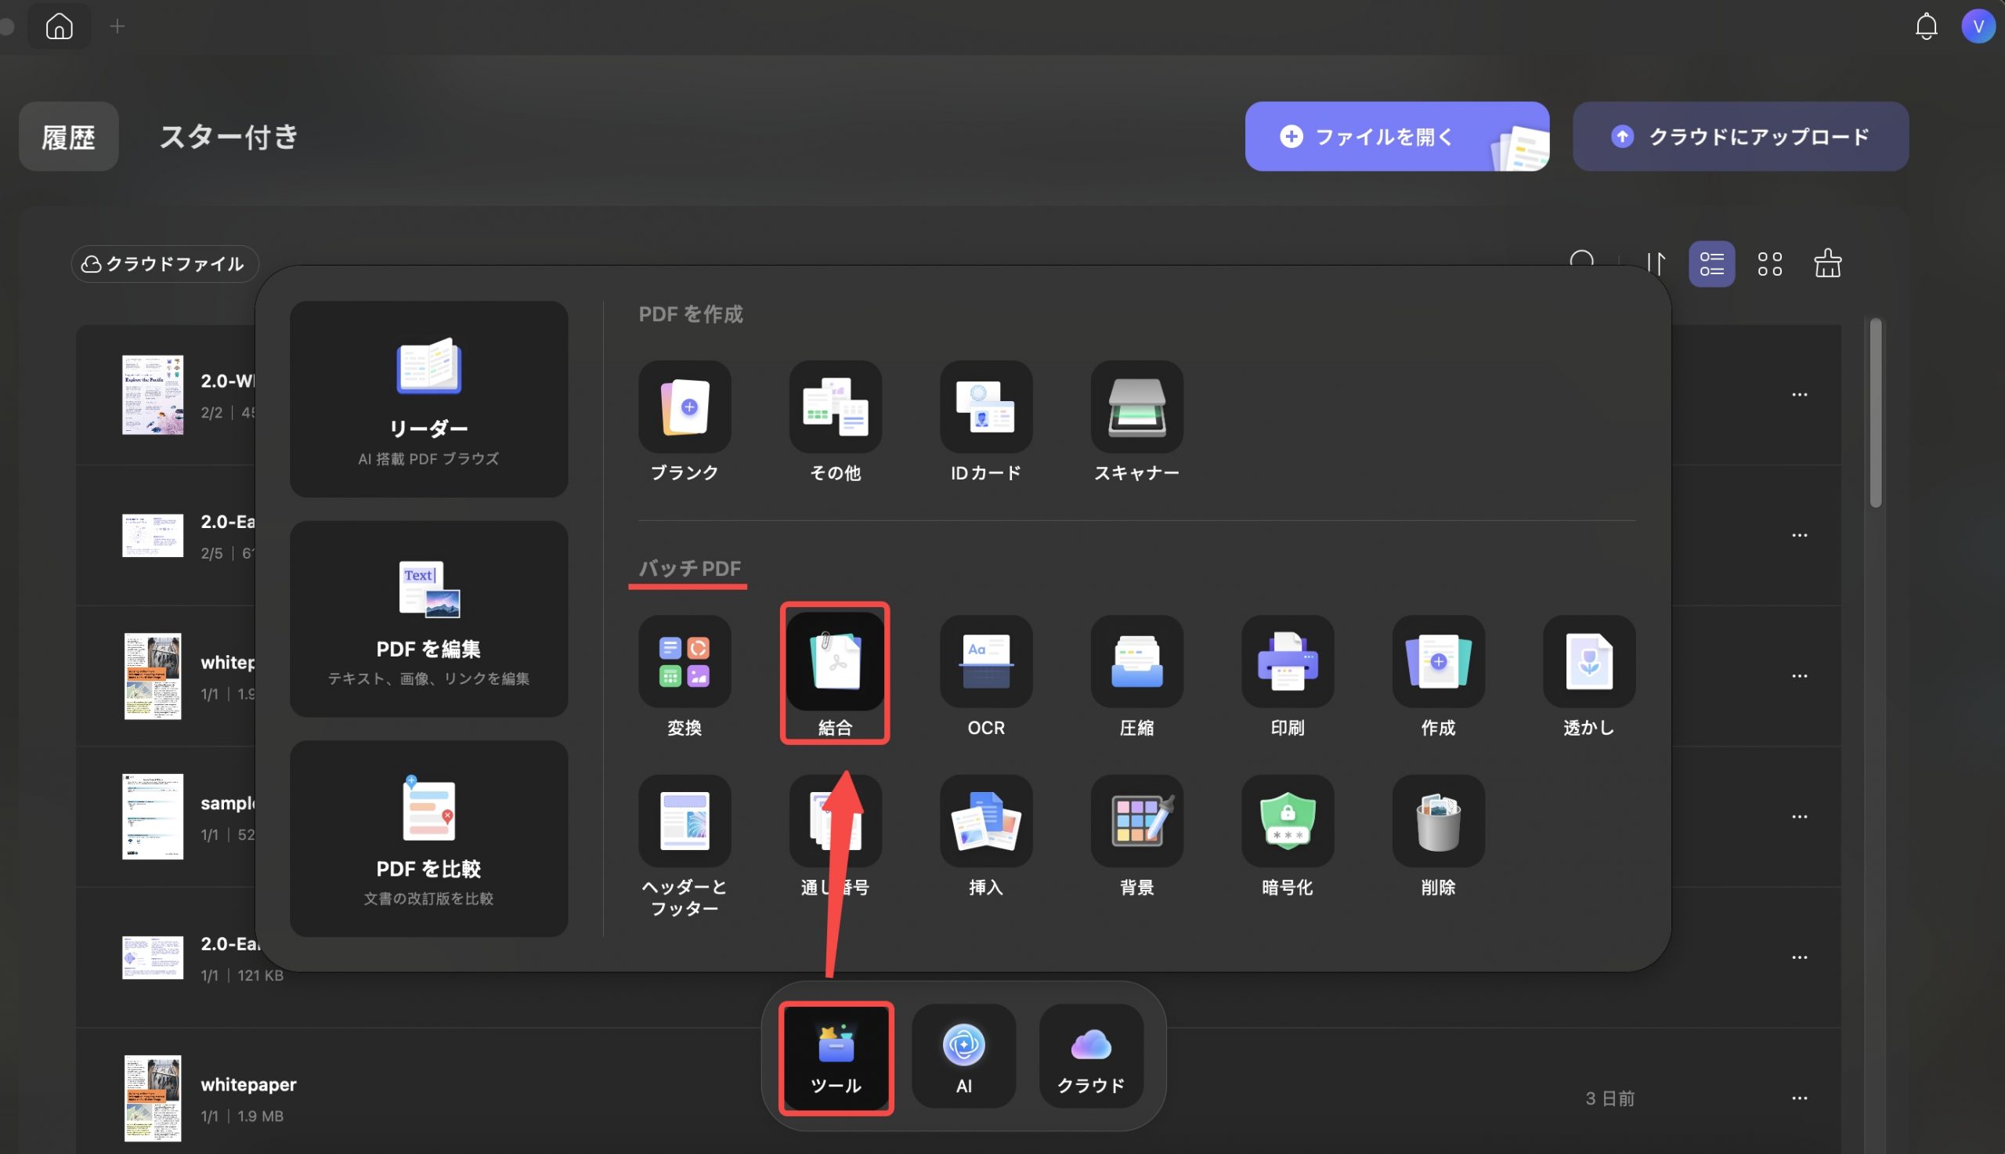Image resolution: width=2005 pixels, height=1154 pixels.
Task: Open the PDFを編集 card
Action: point(428,619)
